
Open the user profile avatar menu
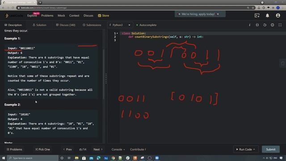[x=278, y=16]
